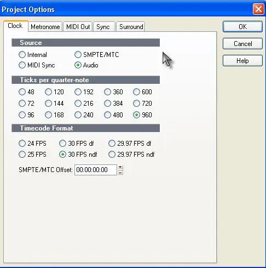Choose MIDI Sync as clock source
Image resolution: width=266 pixels, height=268 pixels.
pyautogui.click(x=22, y=65)
